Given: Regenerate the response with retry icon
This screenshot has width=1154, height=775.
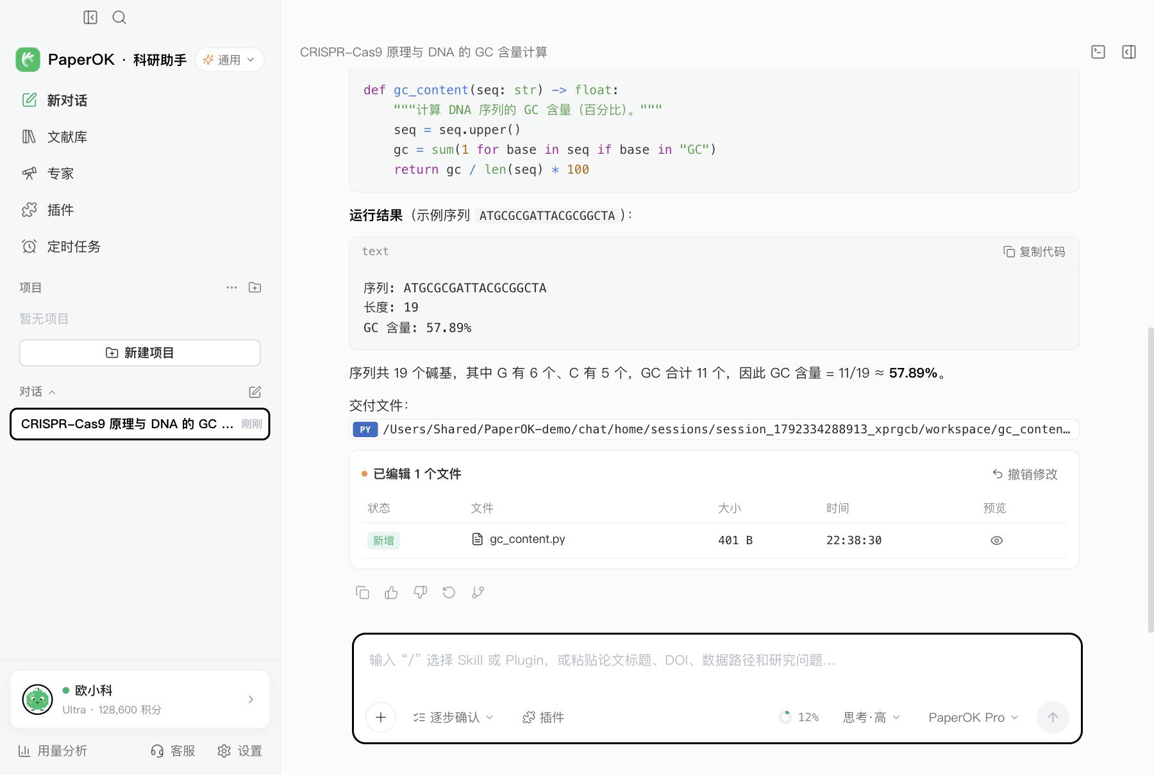Looking at the screenshot, I should (x=449, y=592).
